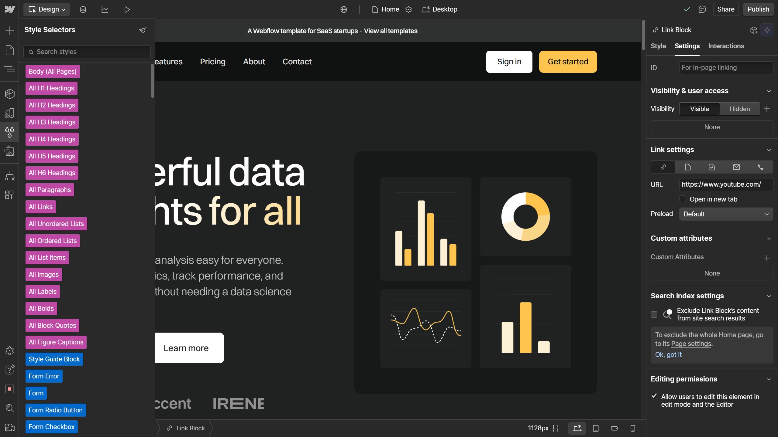This screenshot has height=437, width=778.
Task: Switch to the Style tab
Action: 658,46
